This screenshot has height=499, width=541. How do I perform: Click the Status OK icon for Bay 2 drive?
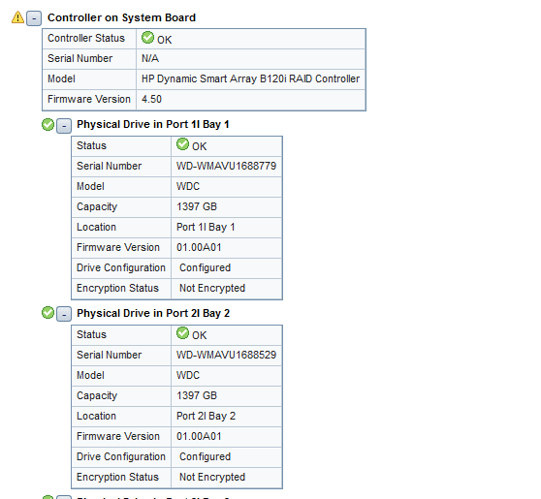(x=182, y=332)
